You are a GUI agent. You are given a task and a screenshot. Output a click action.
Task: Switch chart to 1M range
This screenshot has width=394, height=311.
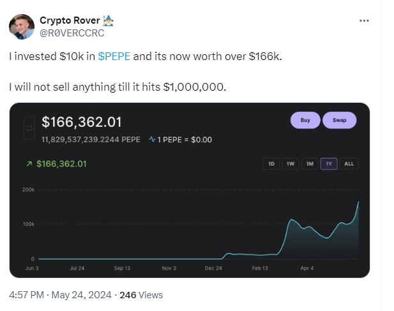pyautogui.click(x=310, y=163)
